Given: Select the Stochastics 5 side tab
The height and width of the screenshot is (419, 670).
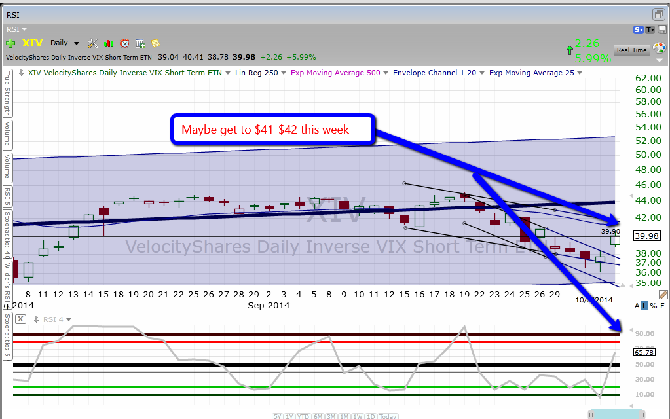Looking at the screenshot, I should tap(7, 335).
